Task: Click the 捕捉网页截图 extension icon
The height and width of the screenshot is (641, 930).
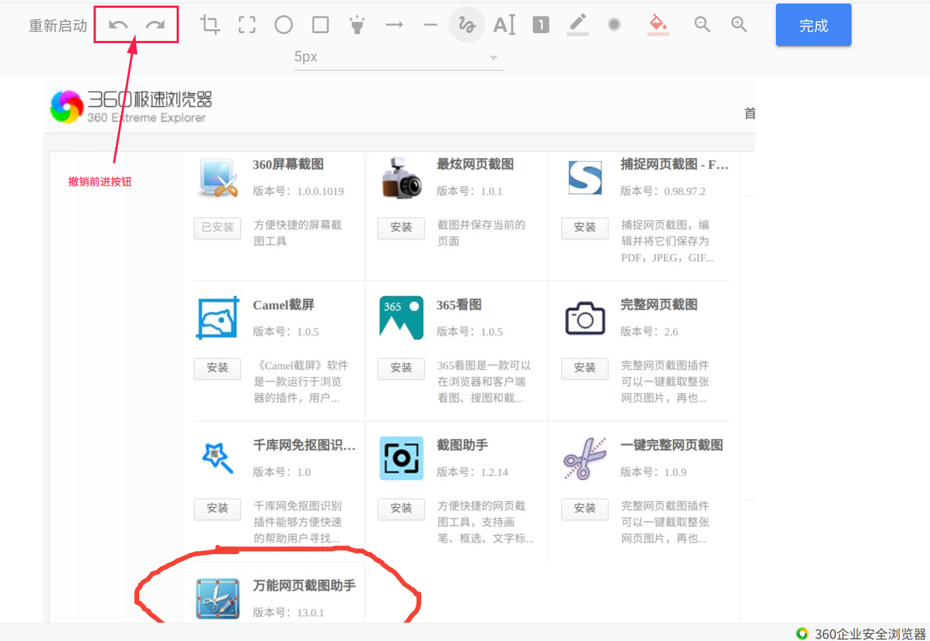Action: pyautogui.click(x=585, y=177)
